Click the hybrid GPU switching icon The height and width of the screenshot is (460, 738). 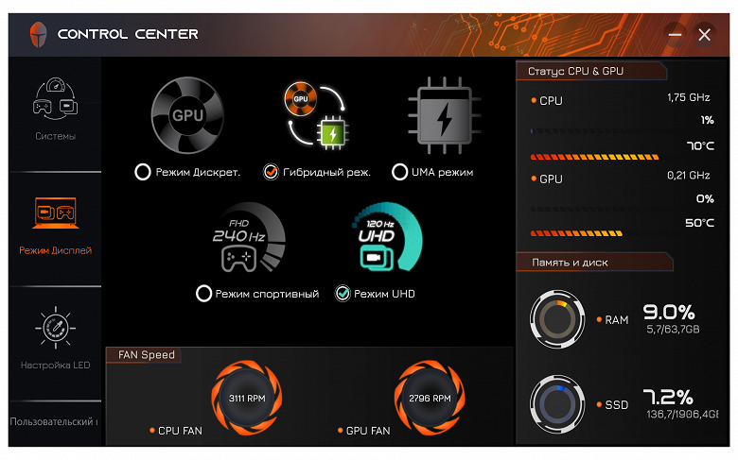click(x=317, y=115)
